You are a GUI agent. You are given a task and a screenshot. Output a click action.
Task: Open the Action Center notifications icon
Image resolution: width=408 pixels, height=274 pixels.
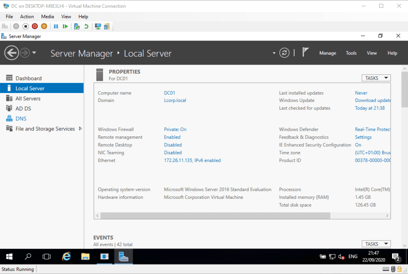396,257
